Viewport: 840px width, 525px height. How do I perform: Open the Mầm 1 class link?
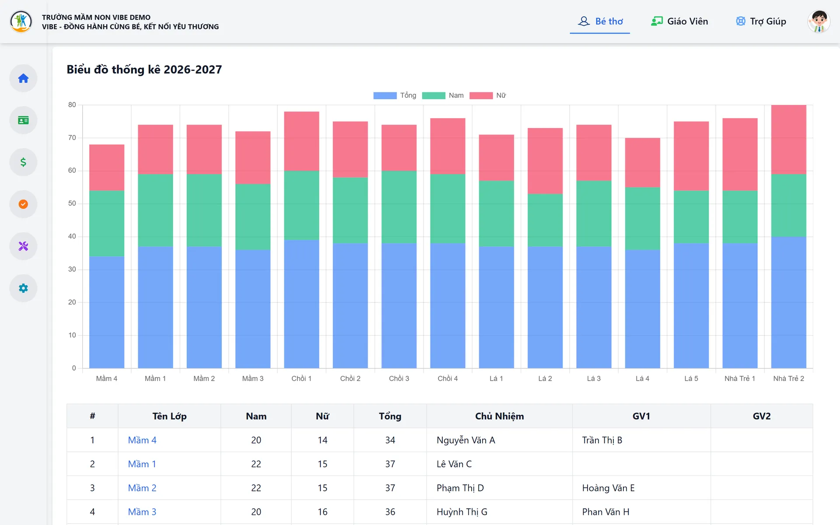click(x=142, y=464)
